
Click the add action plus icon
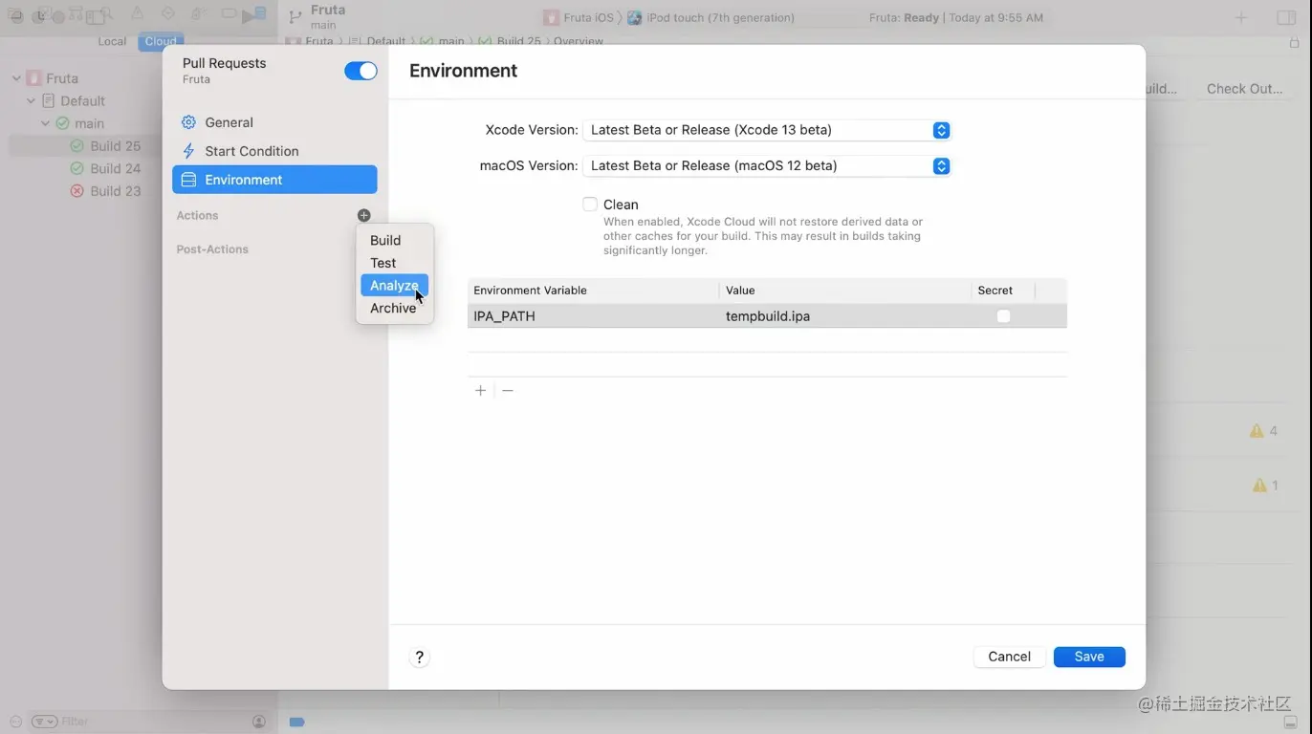363,216
